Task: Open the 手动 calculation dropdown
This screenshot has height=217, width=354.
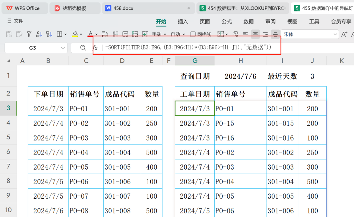Action: tap(159, 34)
